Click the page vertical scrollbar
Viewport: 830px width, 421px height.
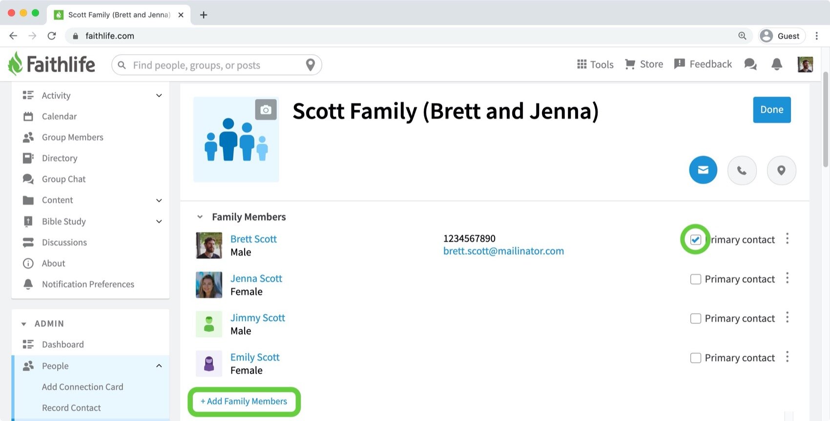[x=826, y=119]
